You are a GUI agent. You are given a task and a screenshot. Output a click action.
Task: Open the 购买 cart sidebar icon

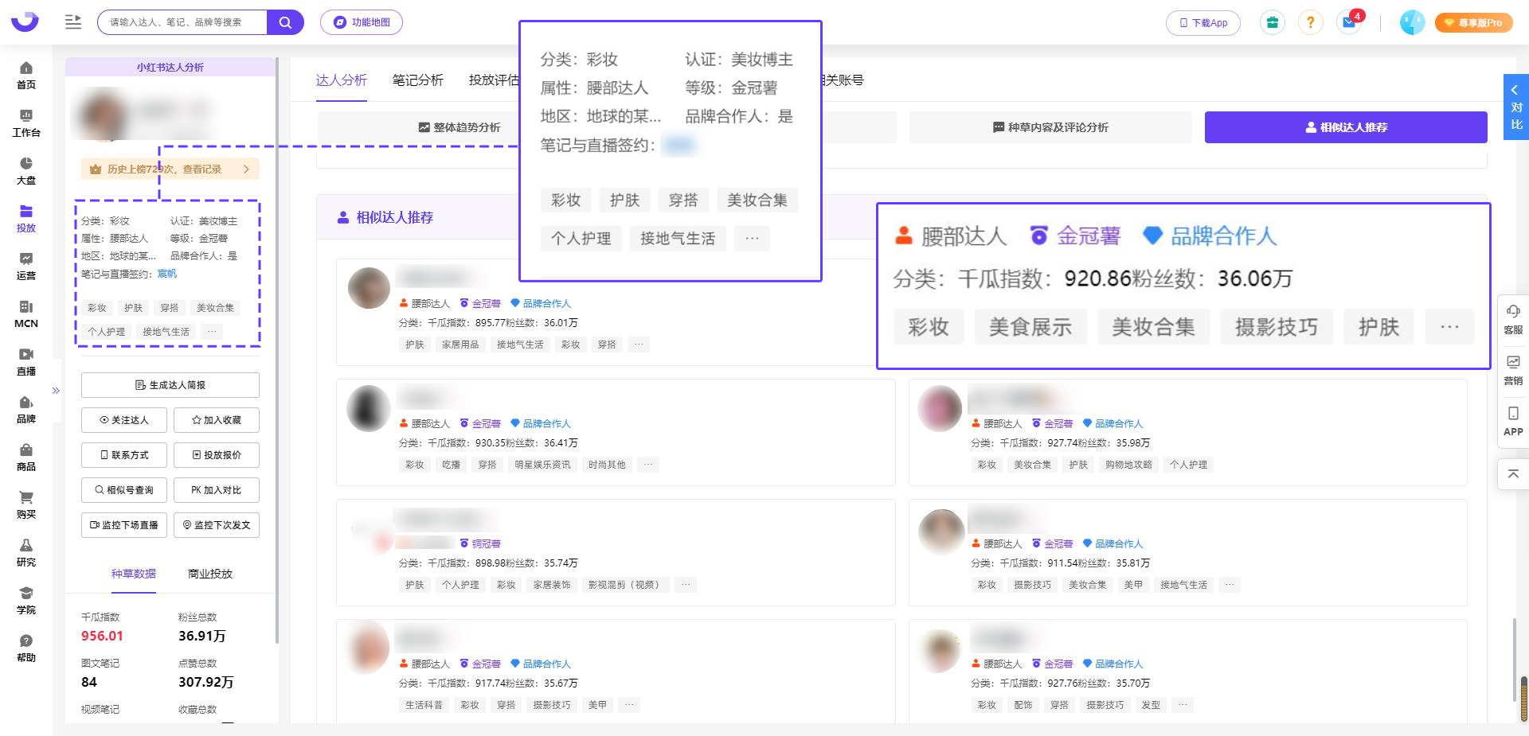pyautogui.click(x=26, y=504)
